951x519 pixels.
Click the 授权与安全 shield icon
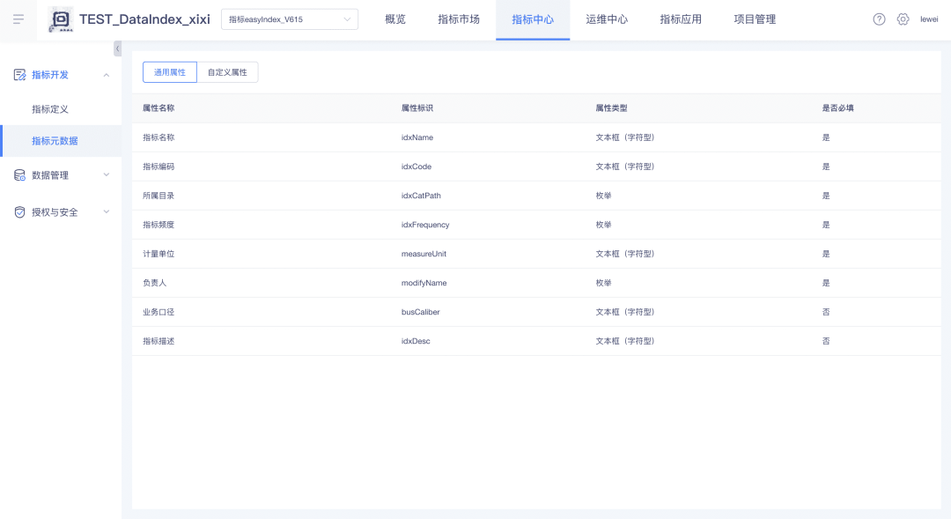pyautogui.click(x=19, y=211)
